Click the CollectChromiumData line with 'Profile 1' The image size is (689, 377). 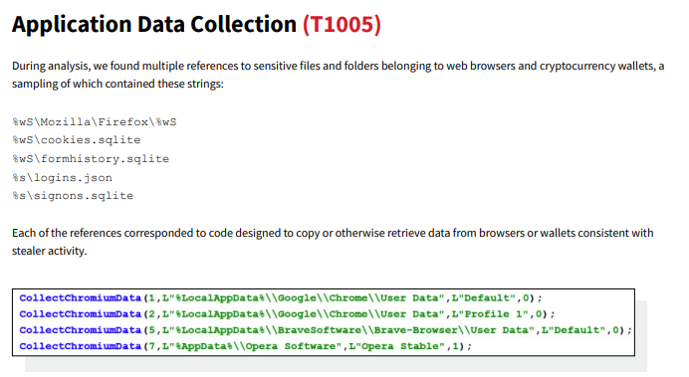coord(287,314)
